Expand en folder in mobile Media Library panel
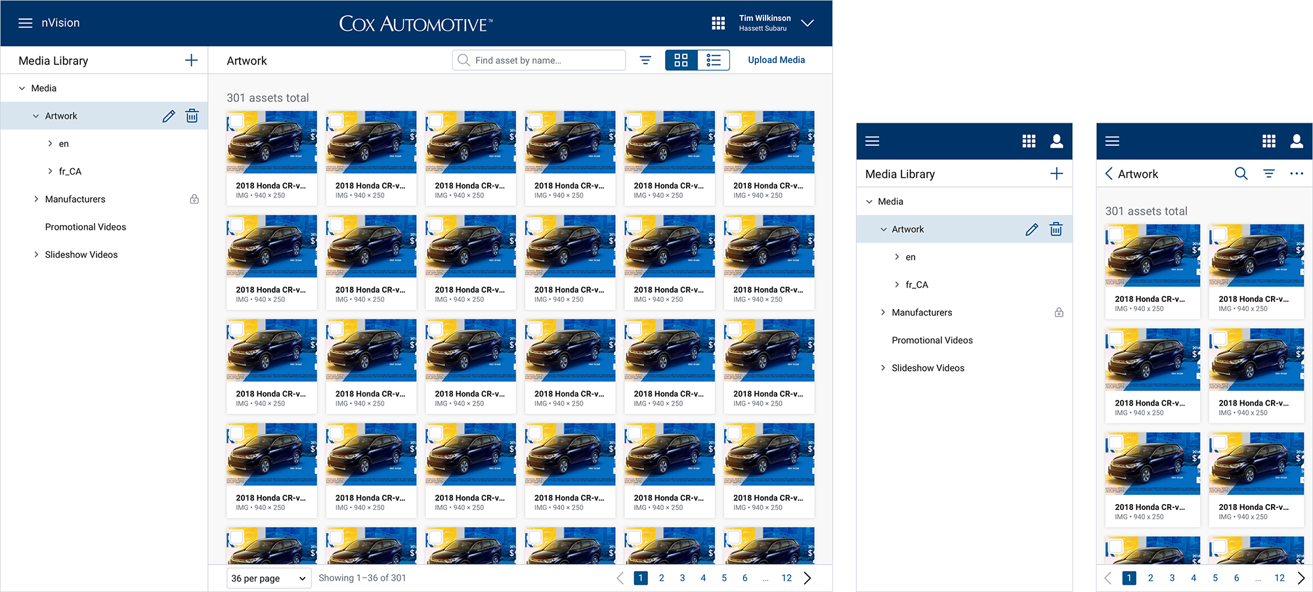Image resolution: width=1313 pixels, height=592 pixels. click(897, 257)
